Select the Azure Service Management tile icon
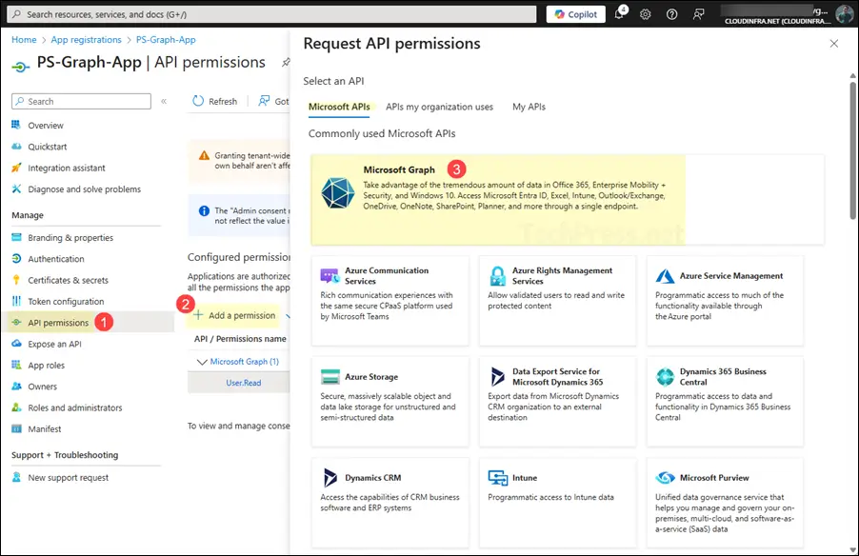 click(x=665, y=276)
